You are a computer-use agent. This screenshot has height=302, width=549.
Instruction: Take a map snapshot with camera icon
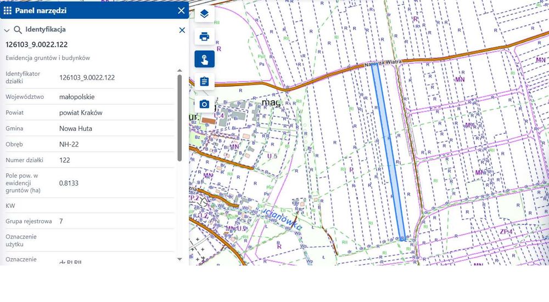pos(204,104)
